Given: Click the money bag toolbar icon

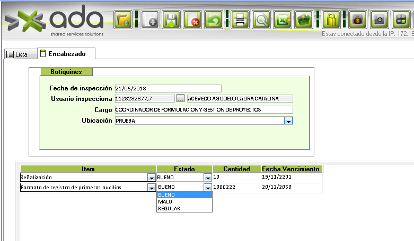Looking at the screenshot, I should (x=356, y=20).
